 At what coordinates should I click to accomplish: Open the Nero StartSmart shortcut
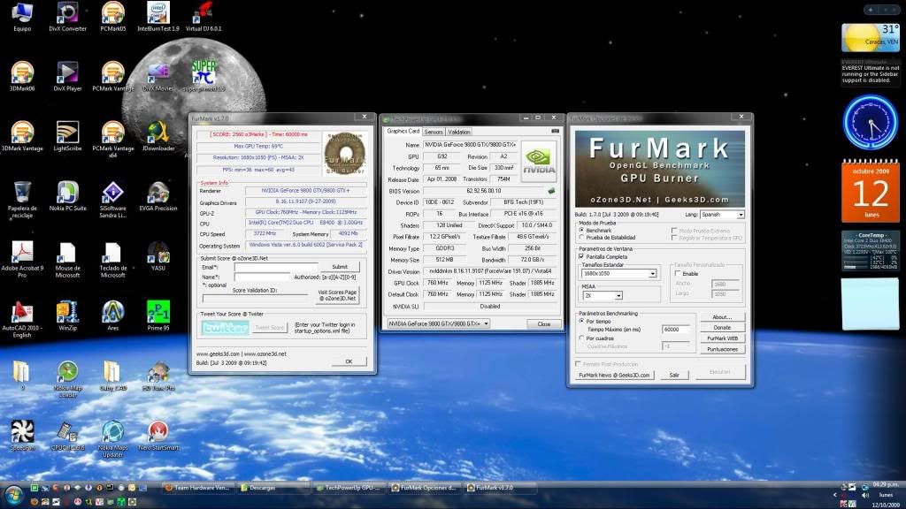(158, 436)
